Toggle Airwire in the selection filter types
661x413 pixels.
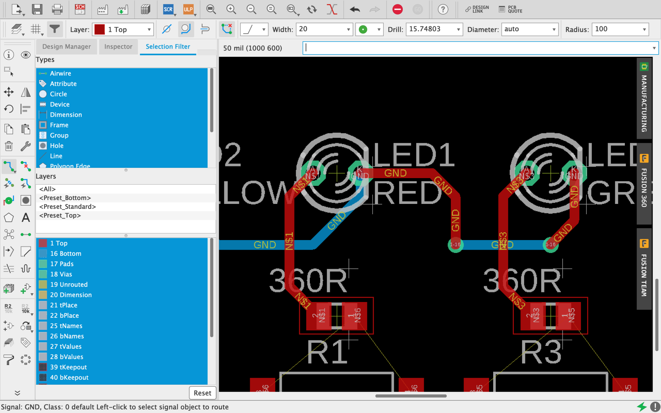coord(61,73)
